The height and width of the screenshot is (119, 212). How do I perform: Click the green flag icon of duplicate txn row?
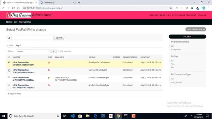click(49, 78)
